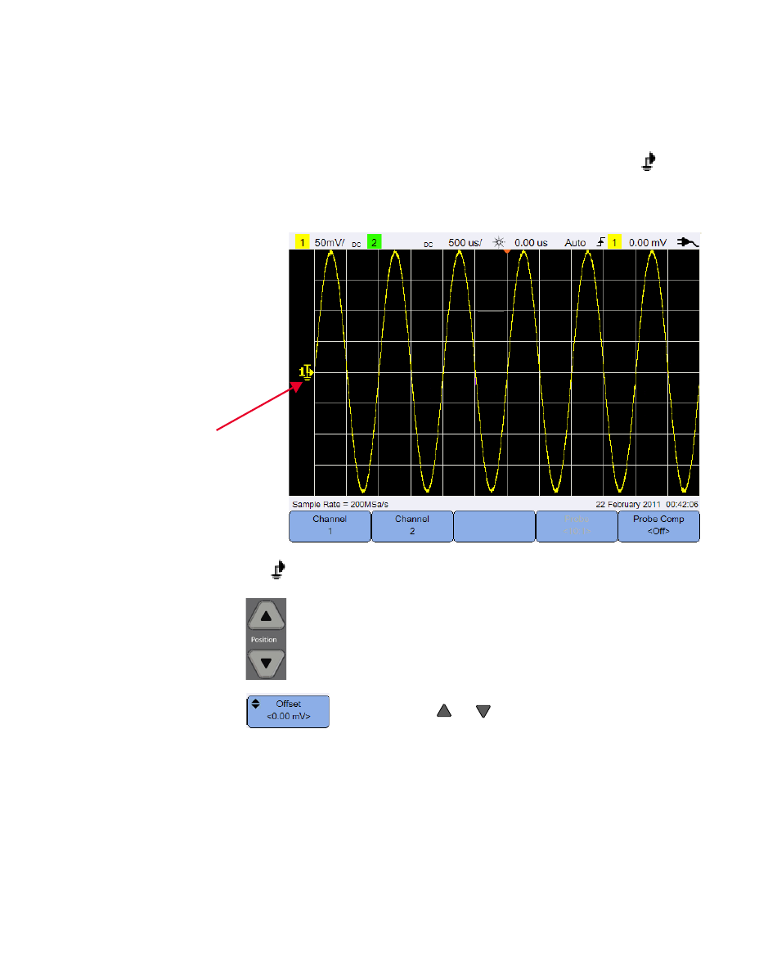Click the DC coupling label for channel 2

click(428, 245)
